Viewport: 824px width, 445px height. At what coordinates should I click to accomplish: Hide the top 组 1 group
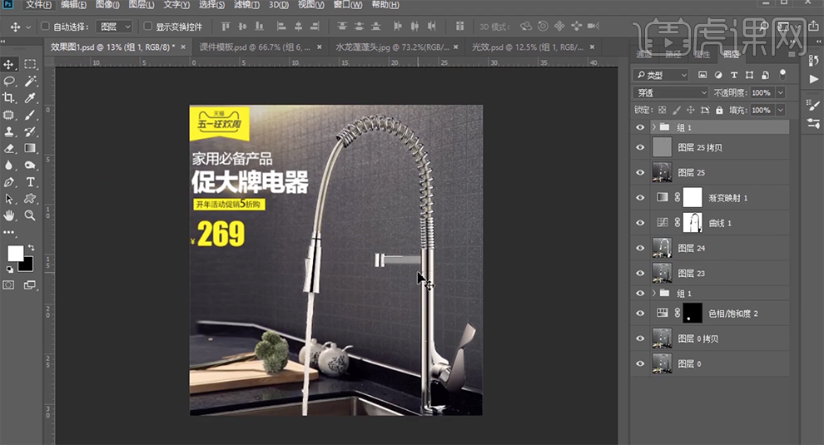pos(640,127)
